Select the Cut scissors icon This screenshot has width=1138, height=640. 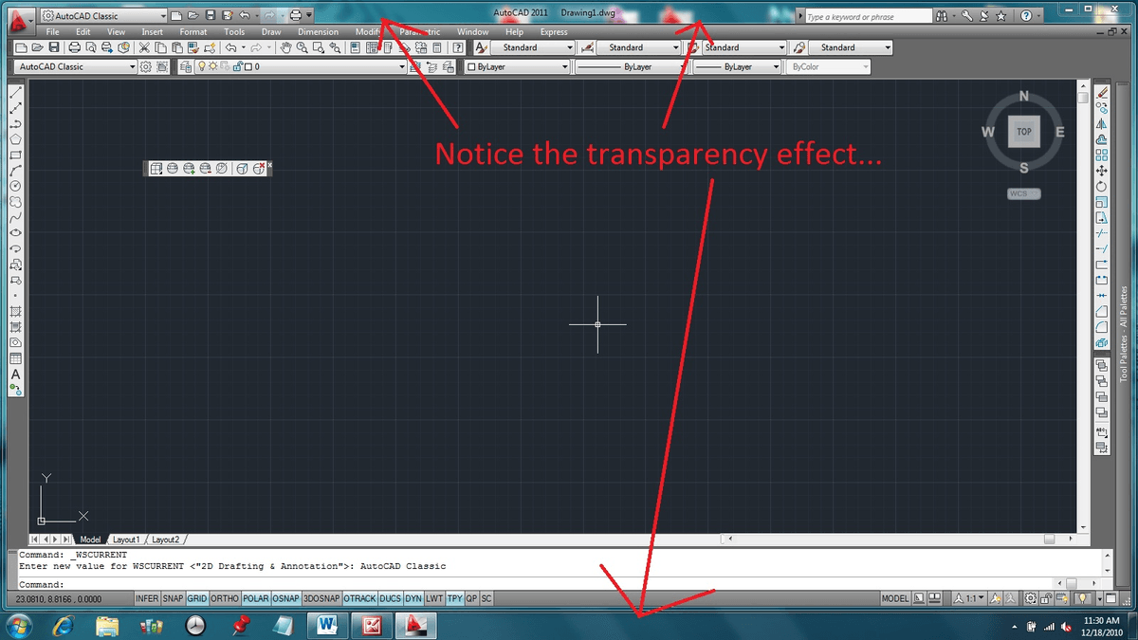[x=145, y=47]
